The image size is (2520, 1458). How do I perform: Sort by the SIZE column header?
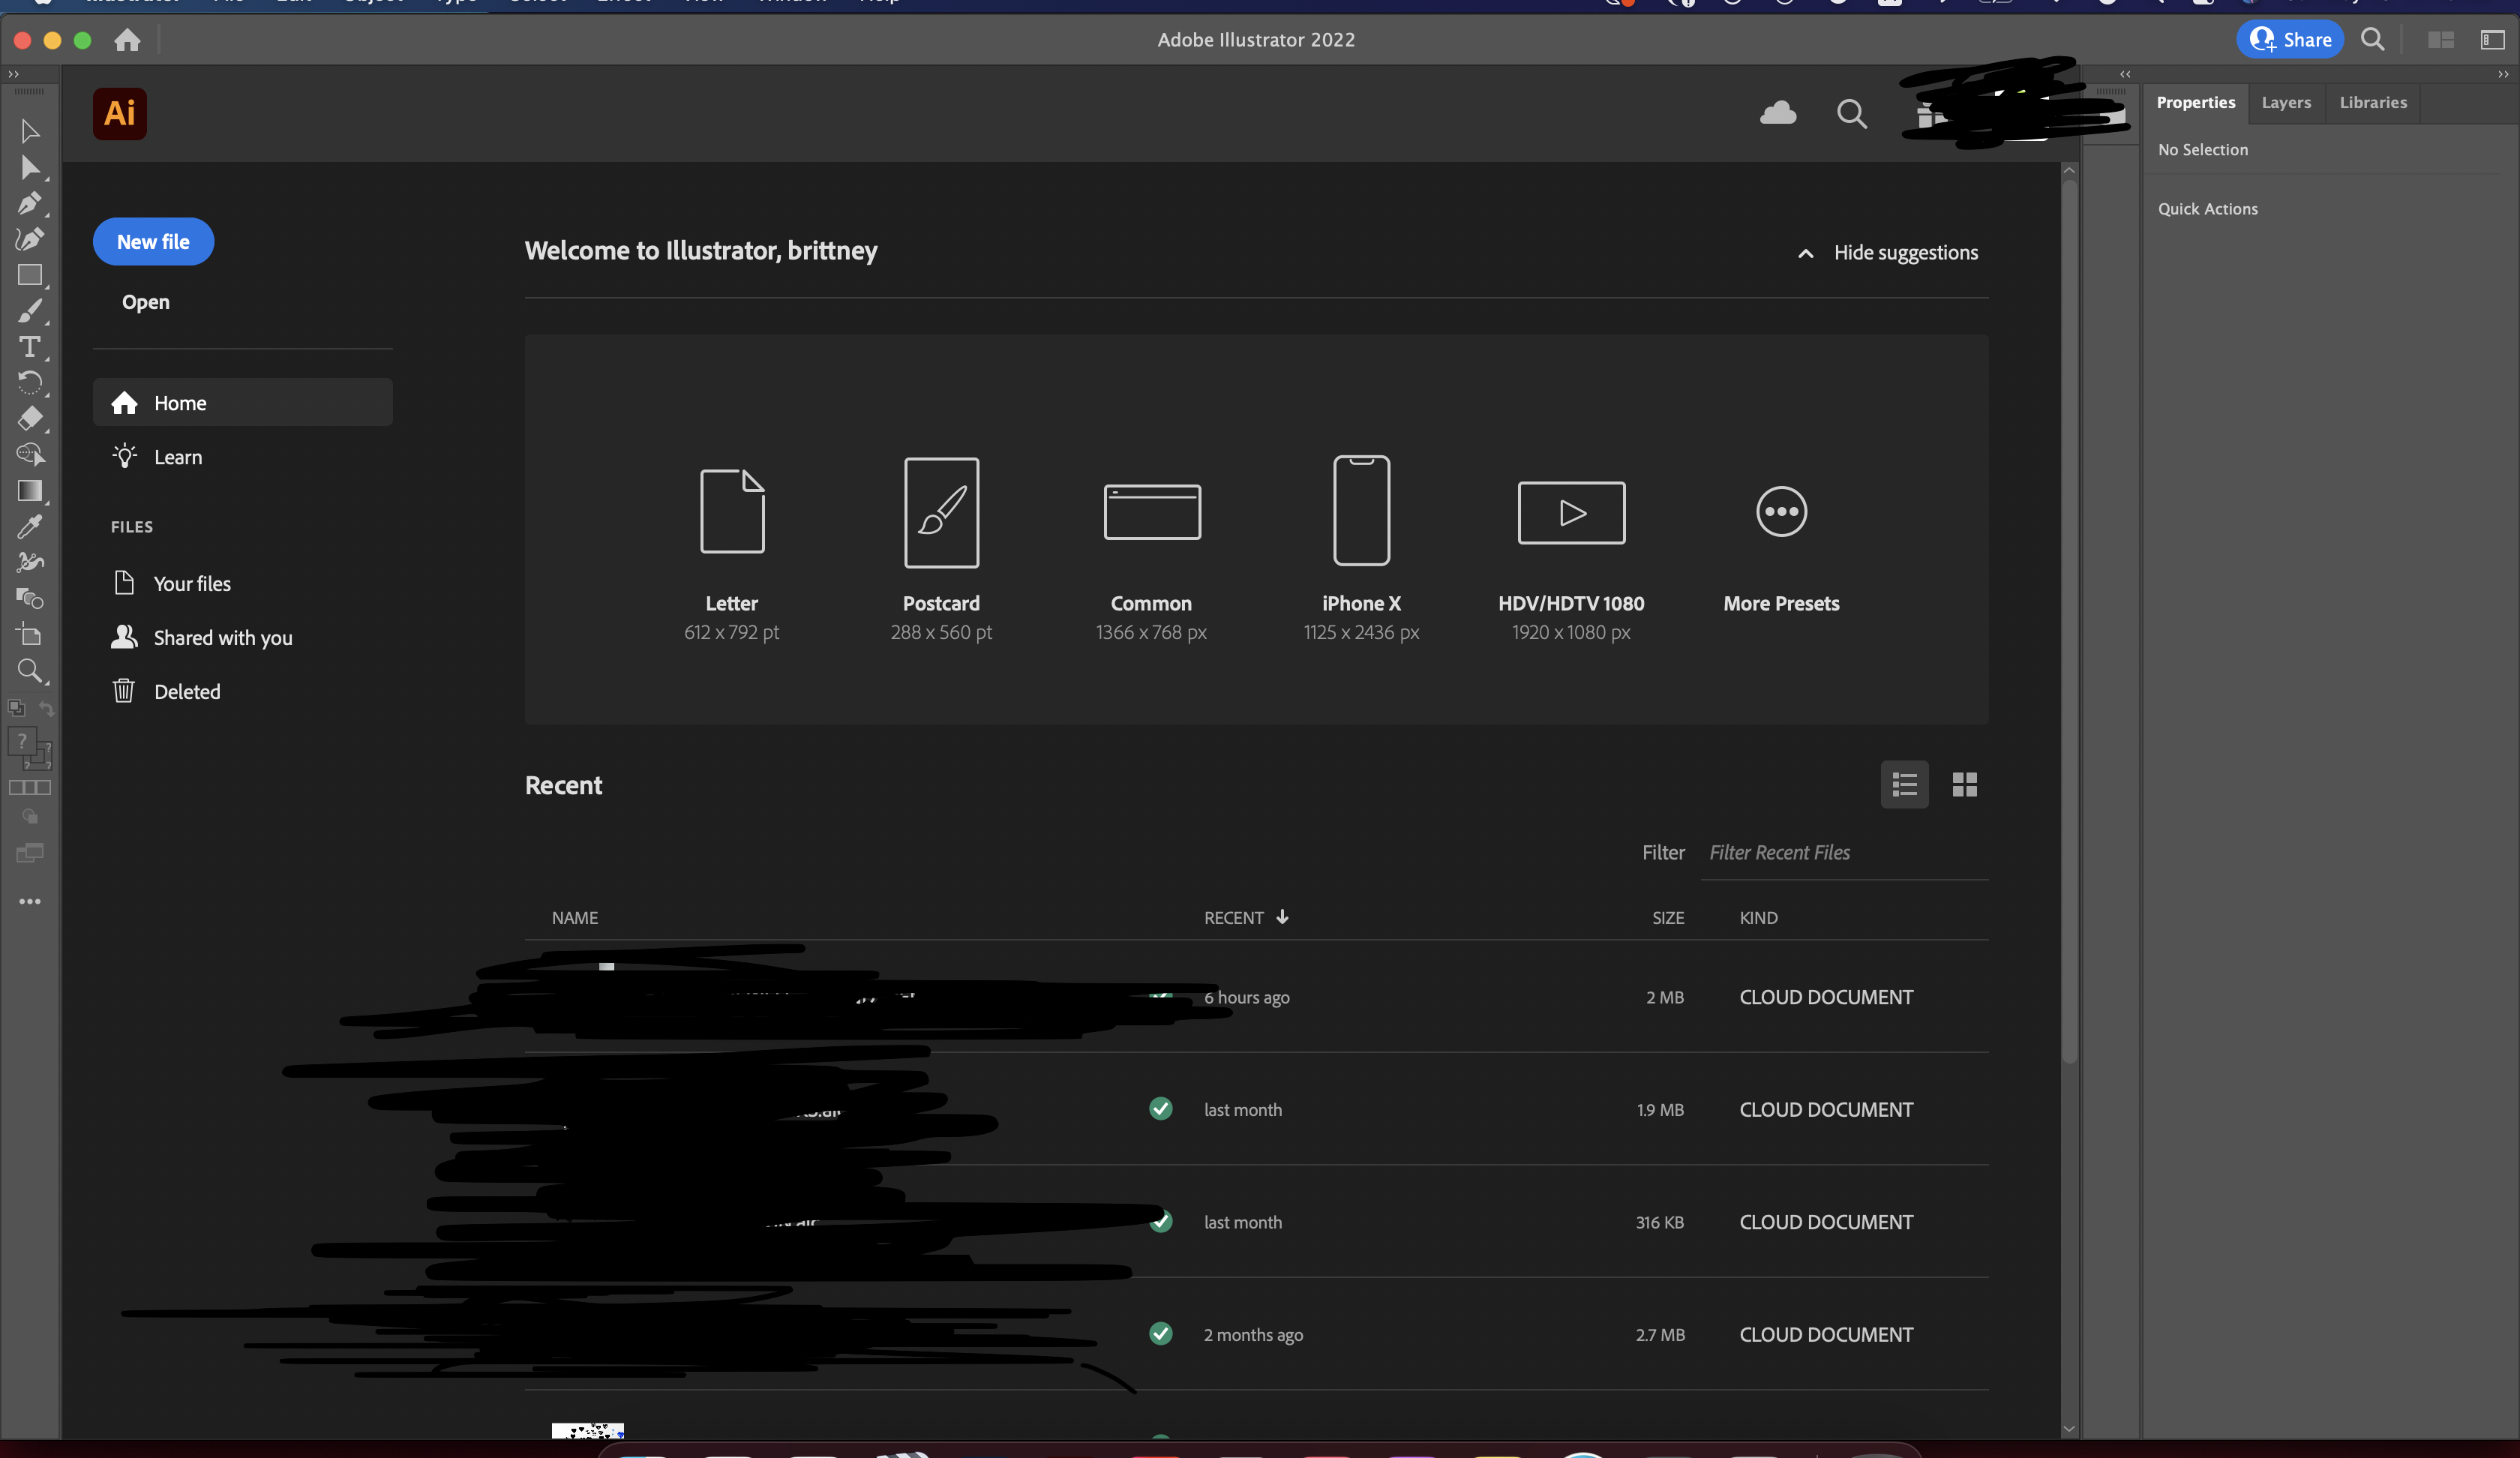(1668, 918)
